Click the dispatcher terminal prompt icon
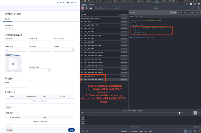The width and height of the screenshot is (201, 133). (x=190, y=131)
